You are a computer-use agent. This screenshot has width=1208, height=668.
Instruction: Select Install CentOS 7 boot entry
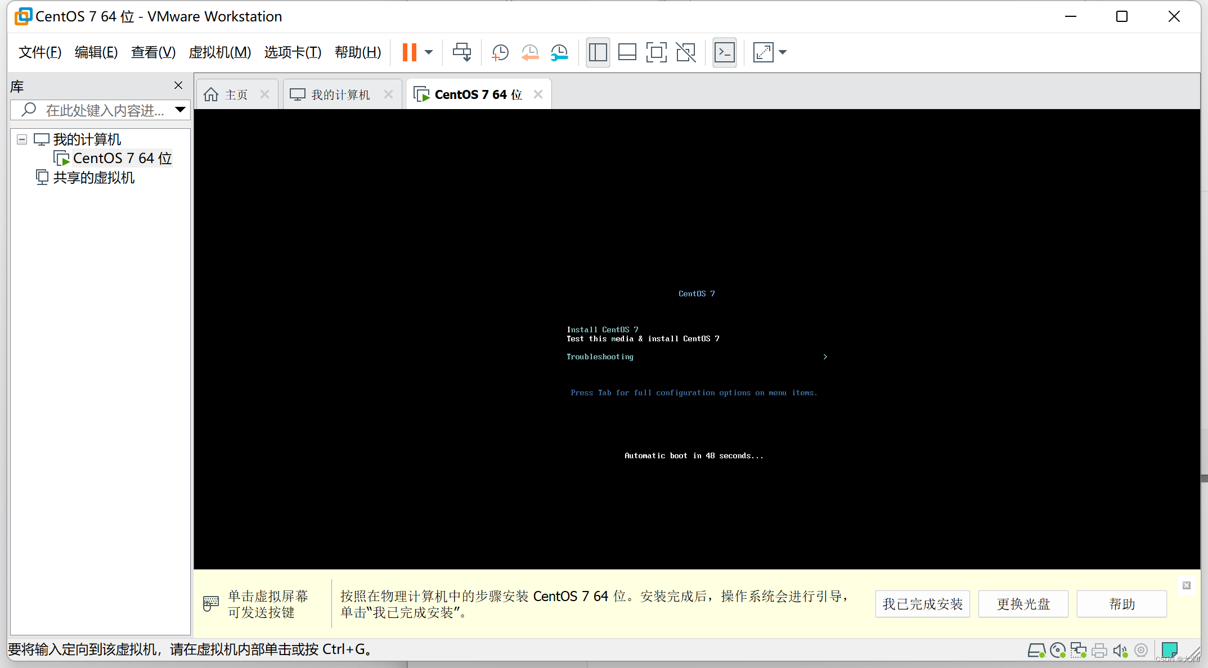[602, 330]
